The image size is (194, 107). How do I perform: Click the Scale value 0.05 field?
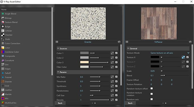coord(153,71)
